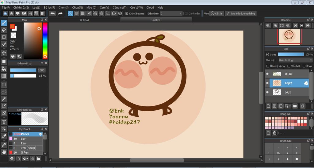Click the layer folder icon
Viewport: 314px width, 168px height.
pyautogui.click(x=295, y=106)
